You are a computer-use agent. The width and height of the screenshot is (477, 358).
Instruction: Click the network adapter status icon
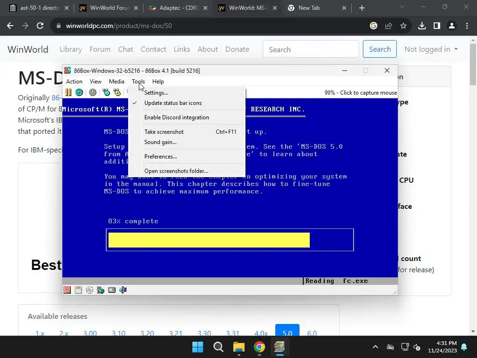[101, 290]
